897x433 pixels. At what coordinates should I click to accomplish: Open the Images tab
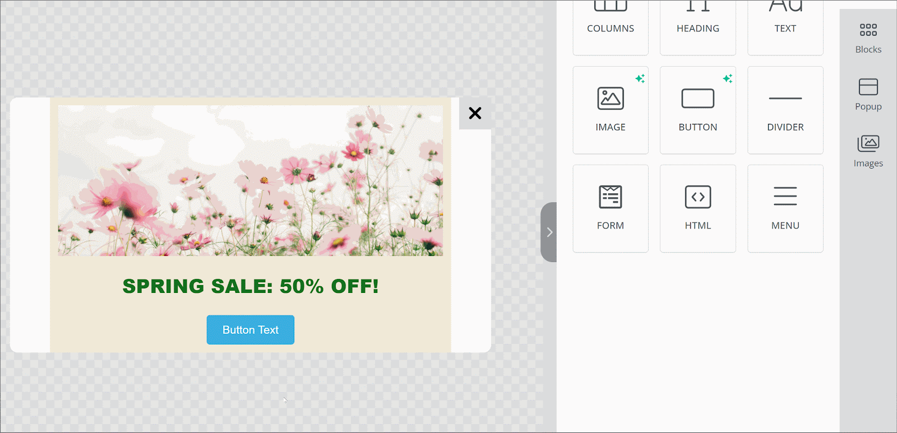[868, 151]
